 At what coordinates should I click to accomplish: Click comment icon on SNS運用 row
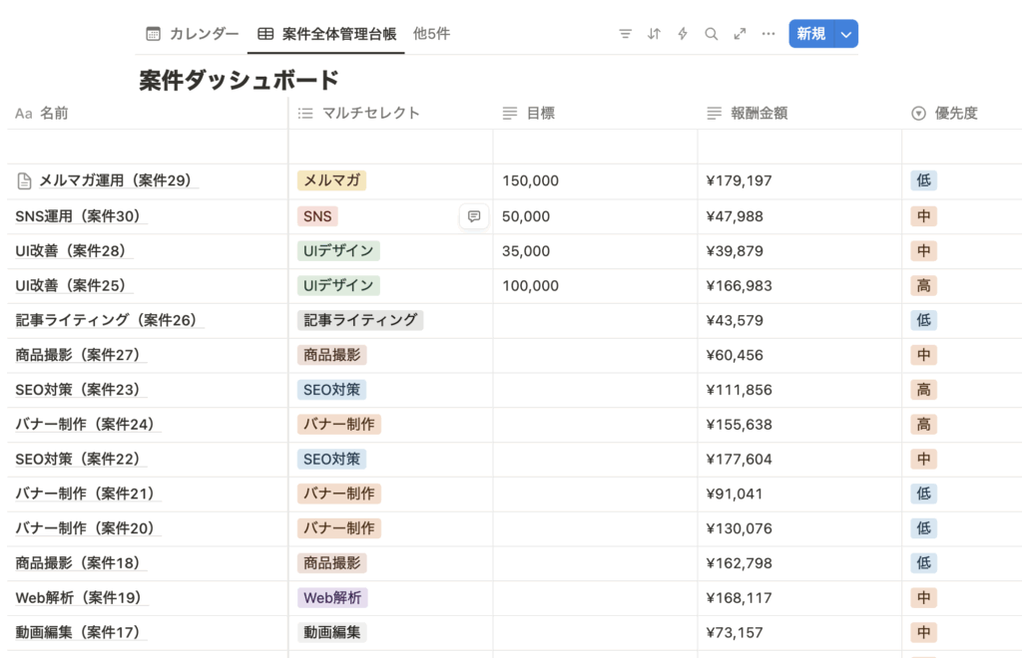(474, 216)
